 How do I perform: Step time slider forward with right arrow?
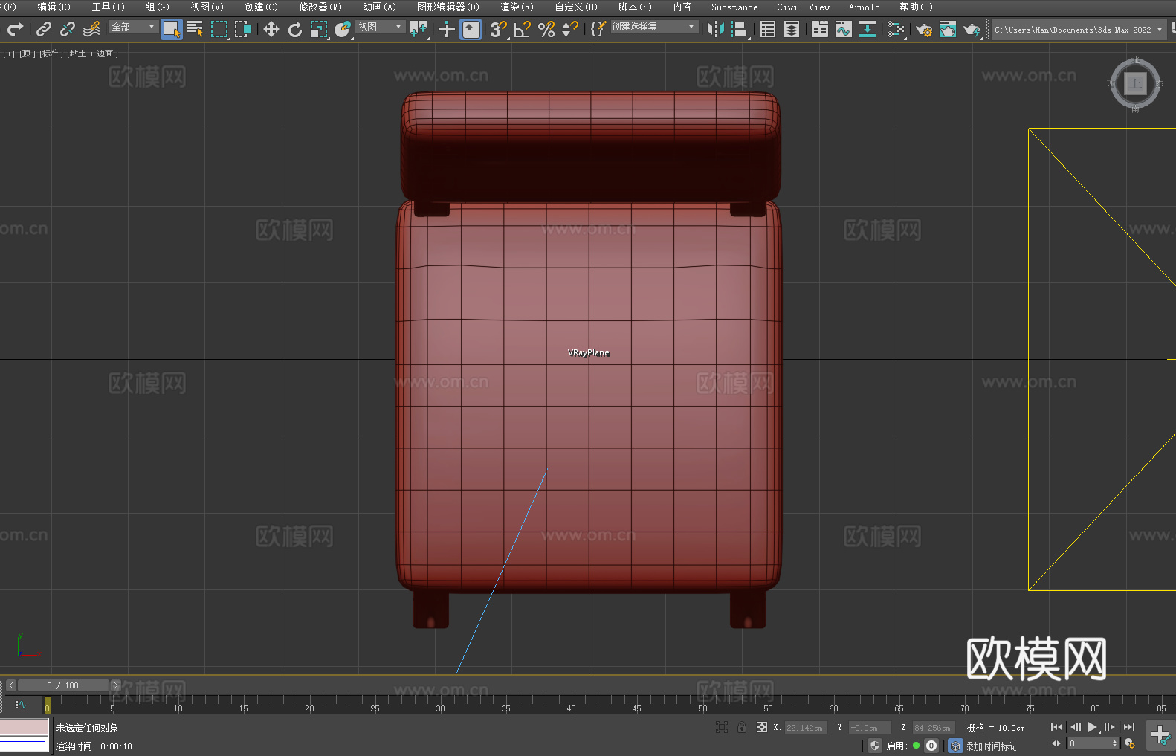115,685
